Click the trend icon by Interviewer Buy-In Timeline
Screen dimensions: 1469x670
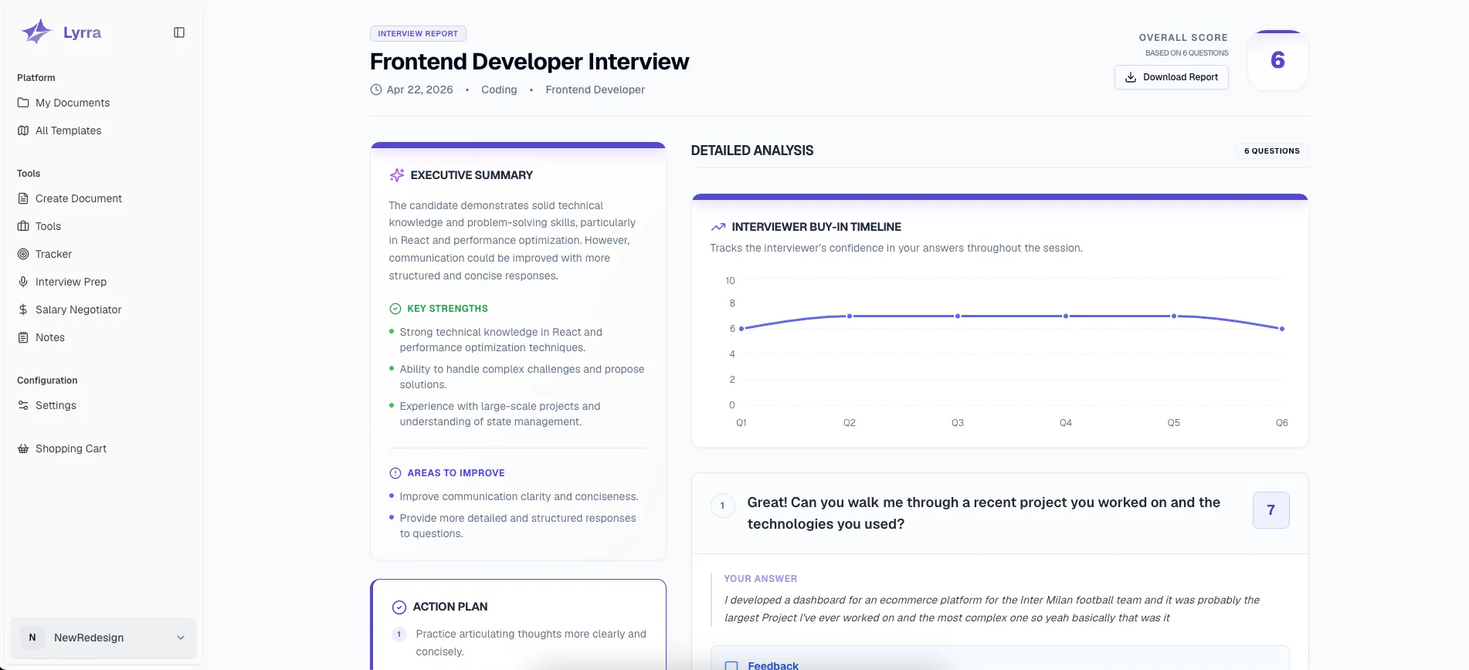[718, 227]
